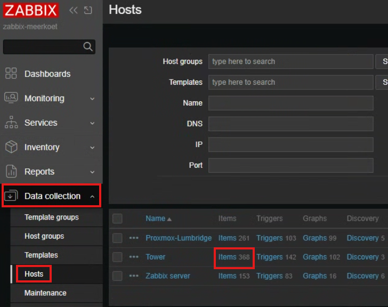Check the Proxmox-Lumbridge host checkbox

(x=117, y=238)
